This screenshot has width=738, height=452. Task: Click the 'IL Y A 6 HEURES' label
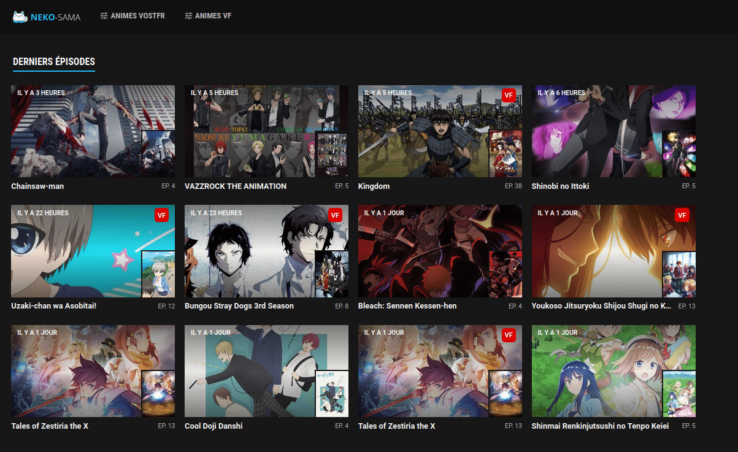(x=562, y=93)
